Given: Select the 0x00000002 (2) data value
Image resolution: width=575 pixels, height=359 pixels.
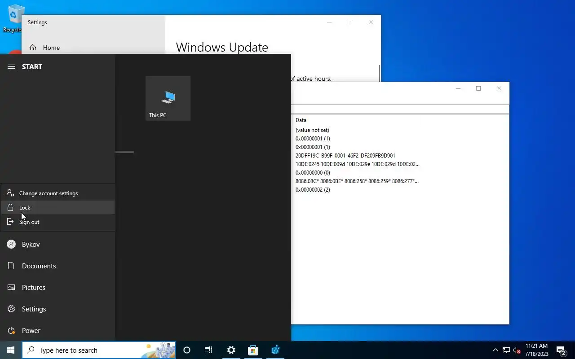Looking at the screenshot, I should click(313, 190).
